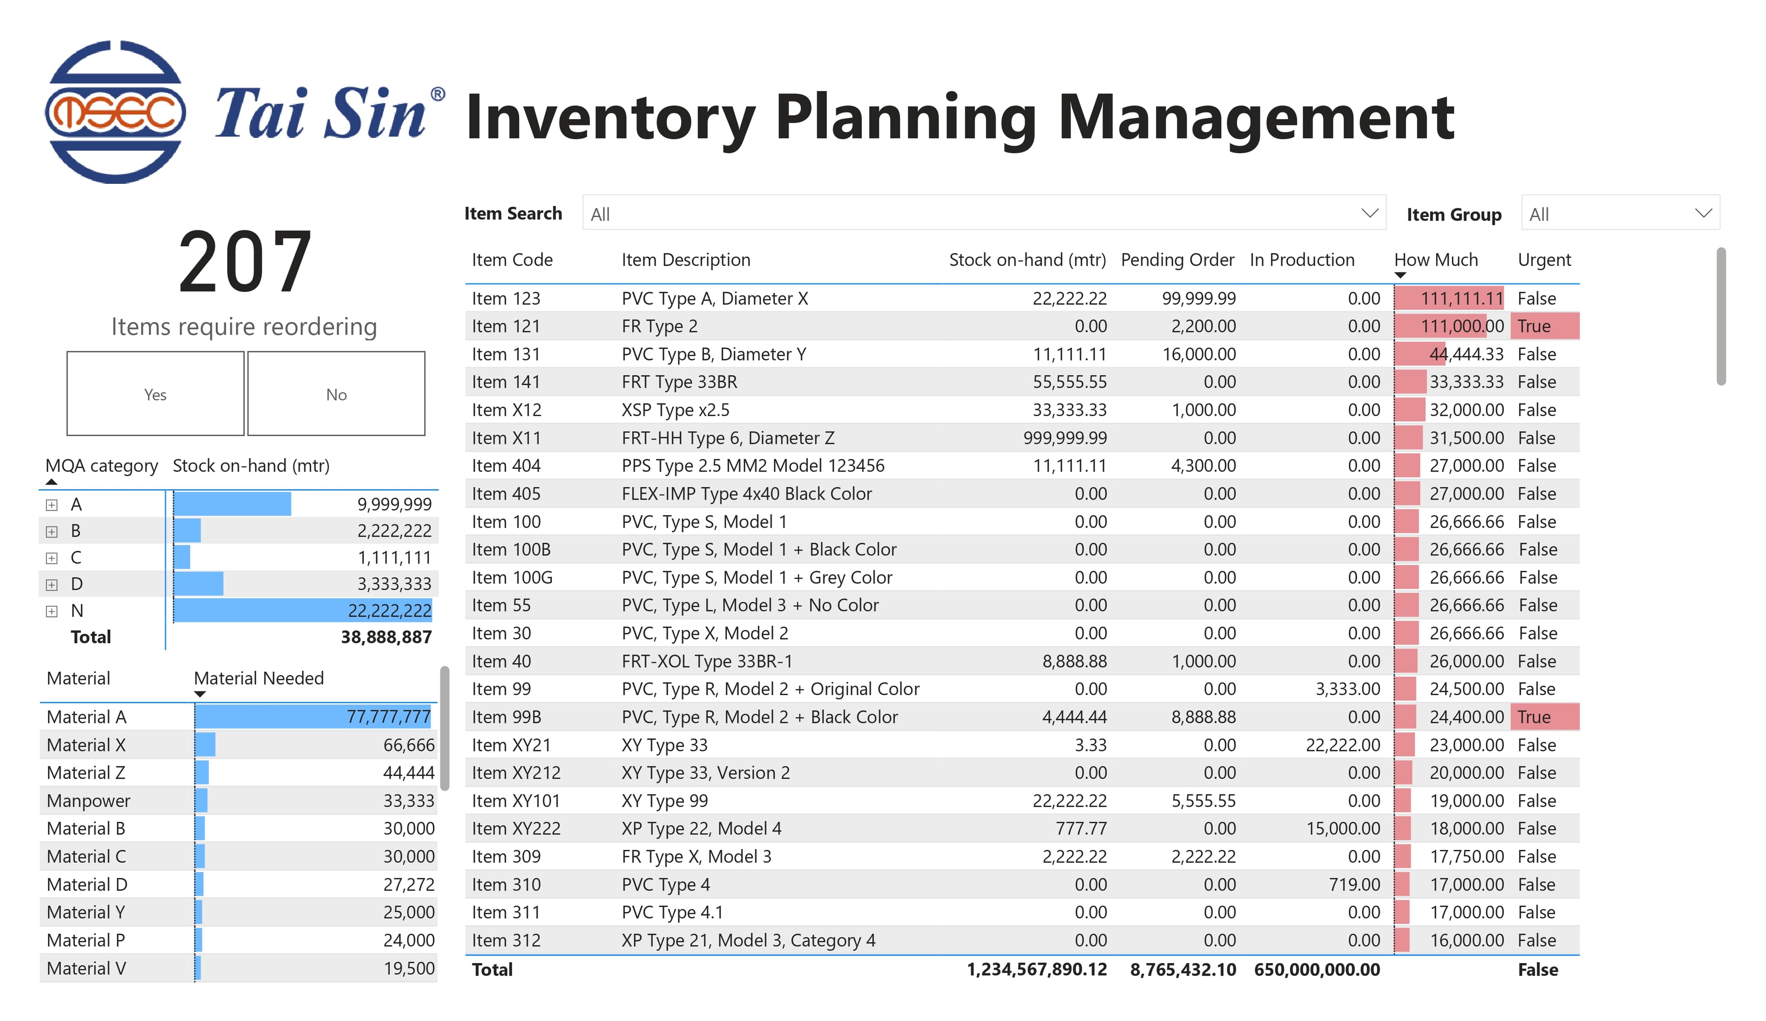
Task: Sort table by Stock on-hand (mtr) item column
Action: (x=1027, y=260)
